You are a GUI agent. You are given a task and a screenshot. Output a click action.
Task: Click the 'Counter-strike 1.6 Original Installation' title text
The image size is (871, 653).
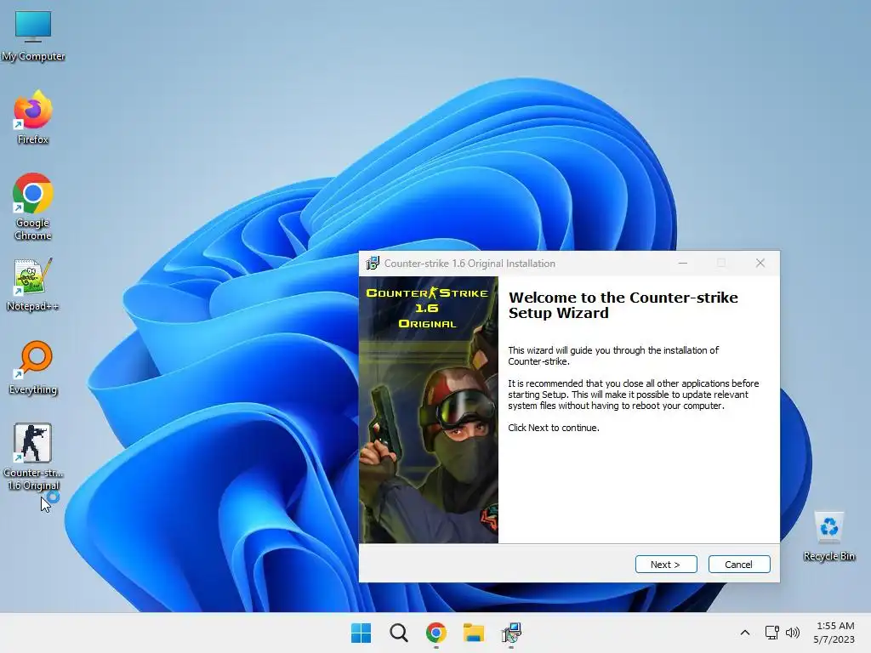(470, 264)
